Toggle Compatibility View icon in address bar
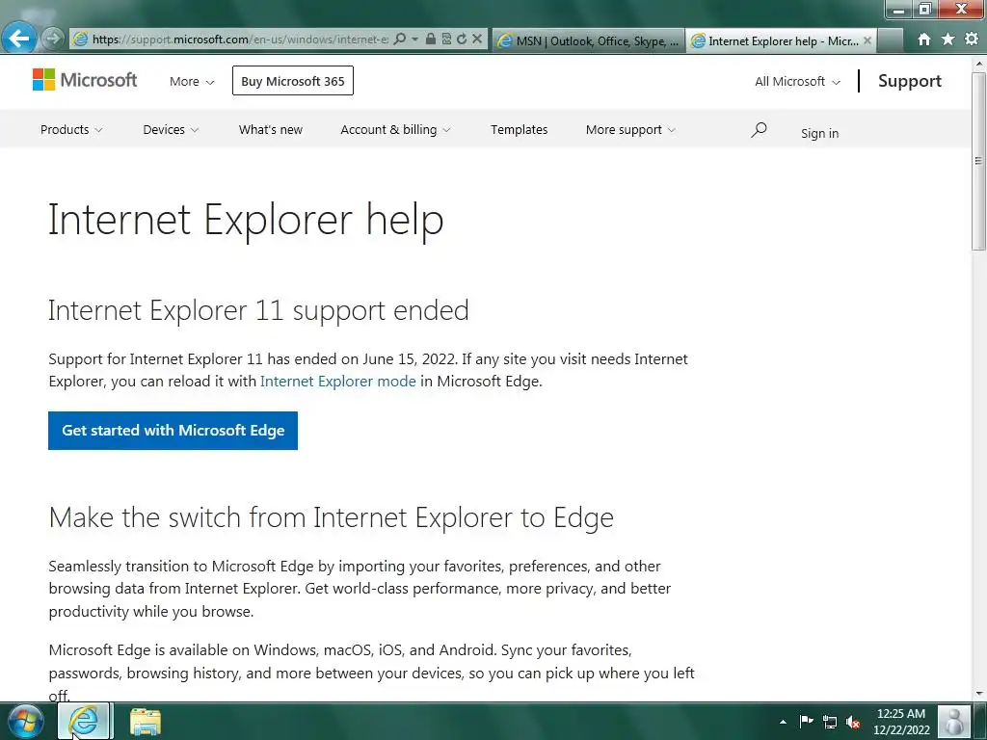This screenshot has width=987, height=740. pyautogui.click(x=446, y=39)
